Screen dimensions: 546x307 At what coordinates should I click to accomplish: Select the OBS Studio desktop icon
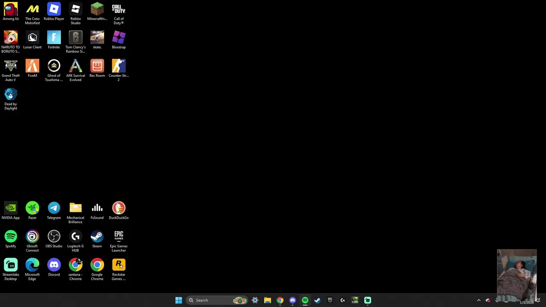[x=54, y=239]
